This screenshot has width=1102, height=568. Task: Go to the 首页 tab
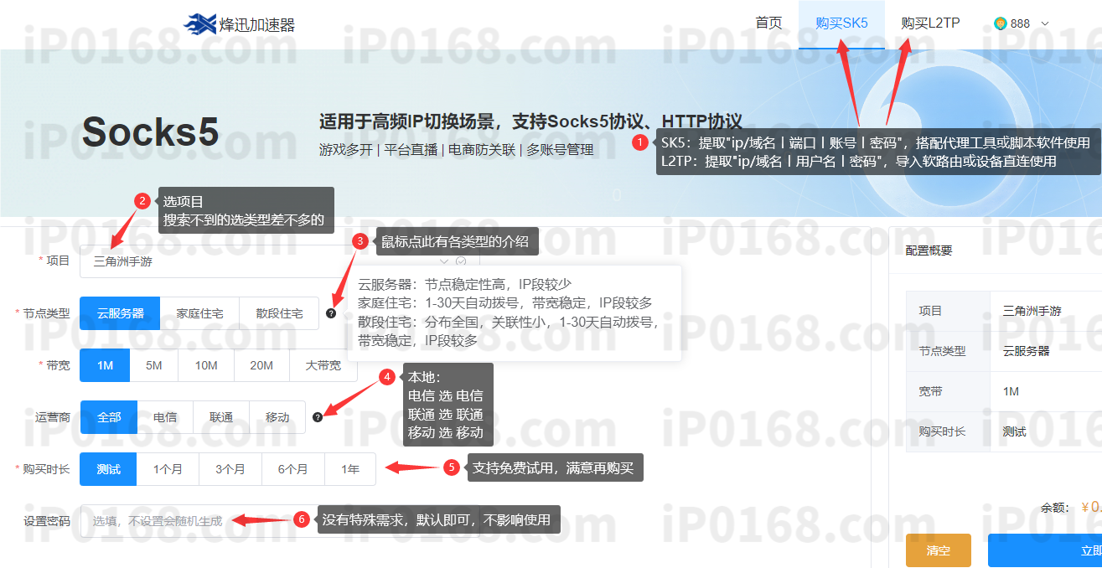(x=768, y=23)
